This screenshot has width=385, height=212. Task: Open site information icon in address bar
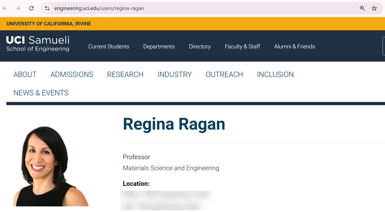[47, 8]
